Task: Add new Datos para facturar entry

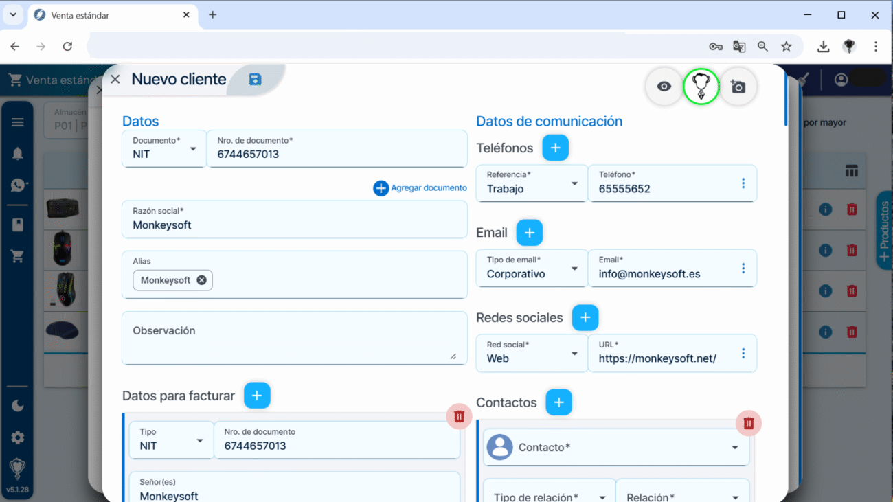Action: 257,396
